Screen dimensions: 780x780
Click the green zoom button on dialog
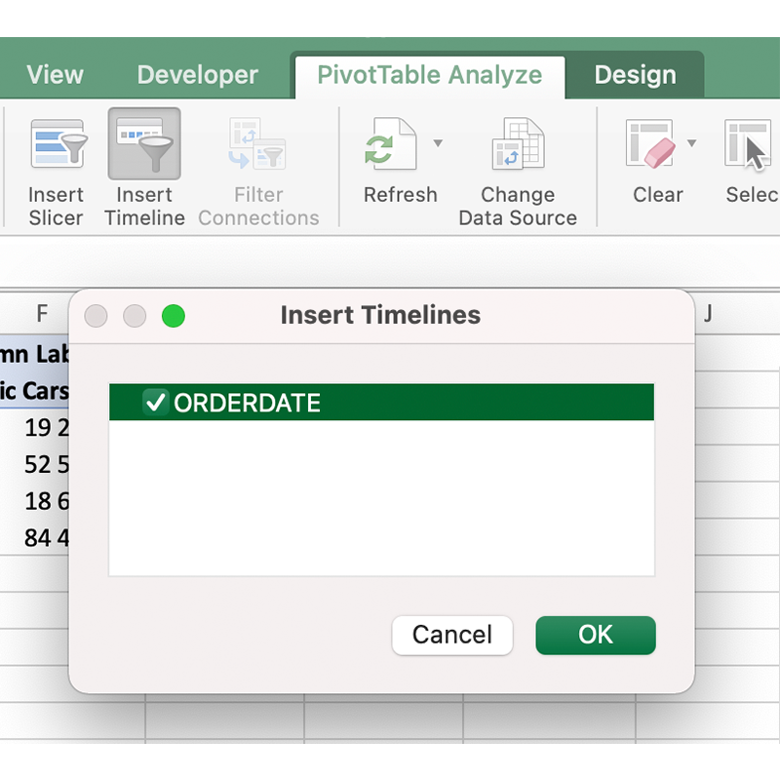(174, 316)
